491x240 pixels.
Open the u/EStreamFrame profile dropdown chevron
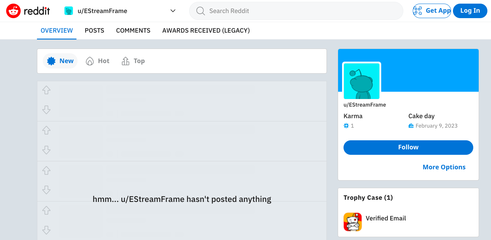pyautogui.click(x=173, y=11)
